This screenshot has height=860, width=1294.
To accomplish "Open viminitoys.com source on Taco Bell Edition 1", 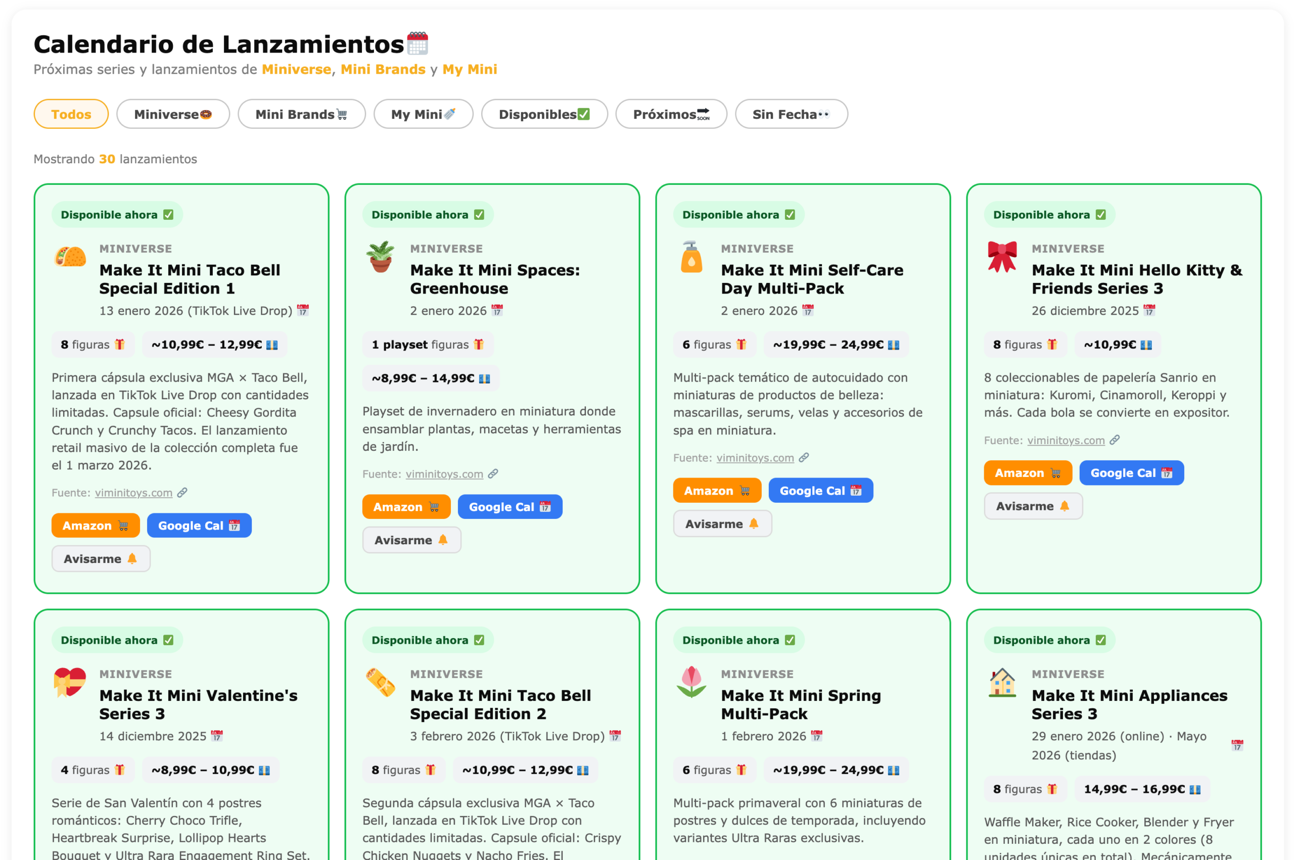I will coord(133,493).
